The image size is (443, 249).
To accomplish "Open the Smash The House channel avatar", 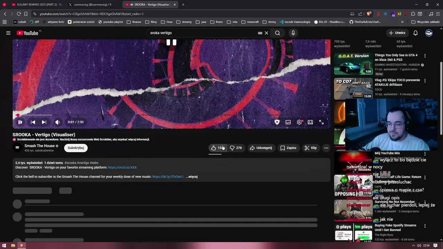I will point(17,148).
